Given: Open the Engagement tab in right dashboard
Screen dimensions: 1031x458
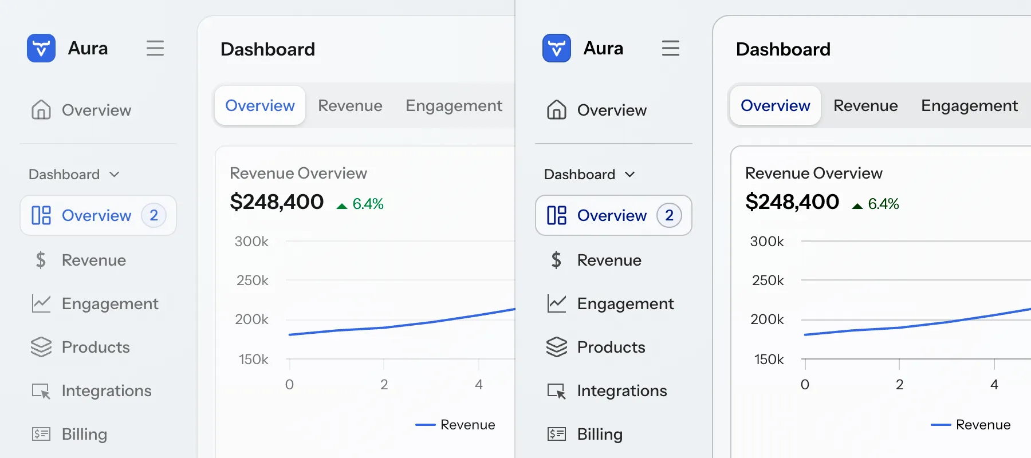Looking at the screenshot, I should pyautogui.click(x=969, y=105).
